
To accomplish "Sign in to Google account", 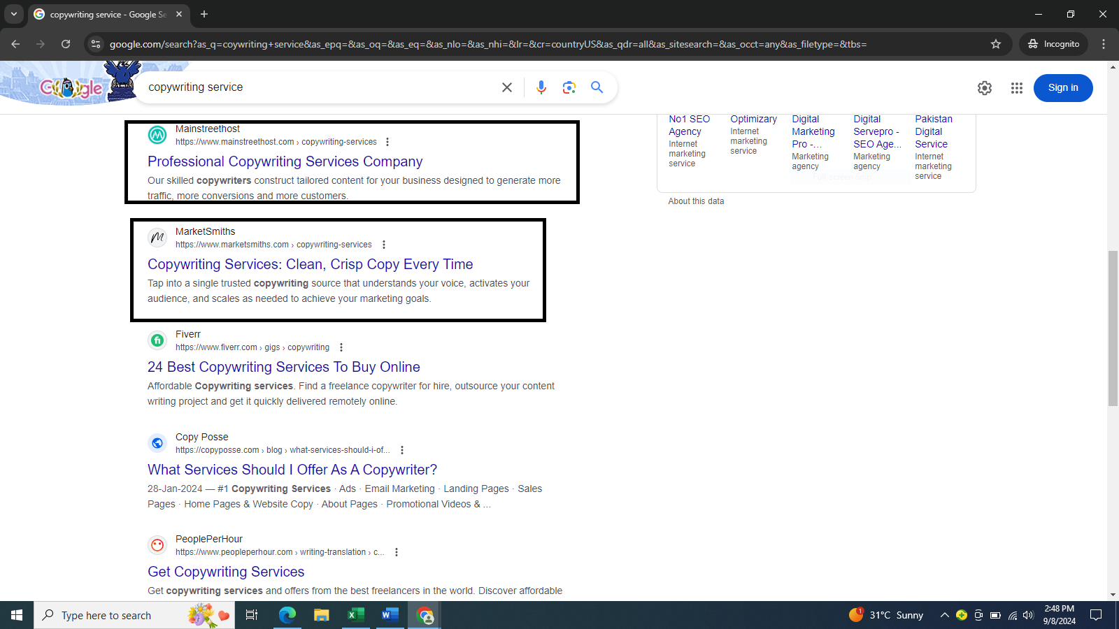I will (1063, 88).
